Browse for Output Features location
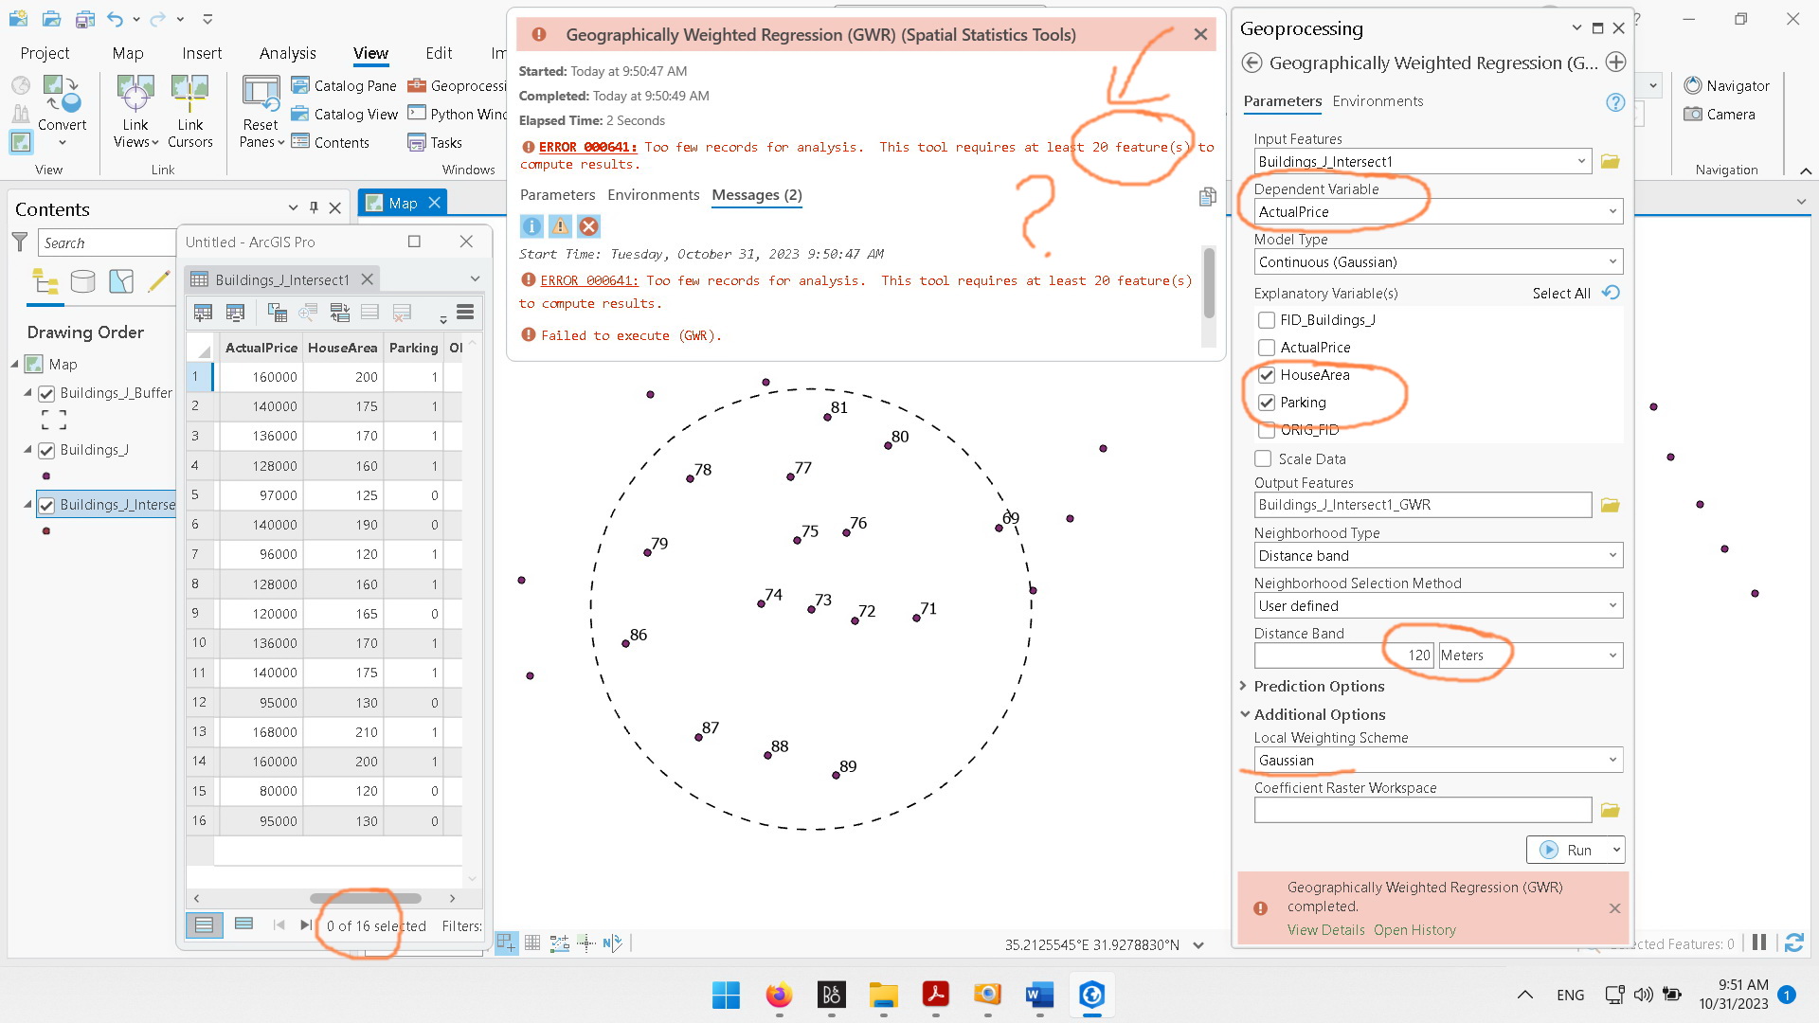Screen dimensions: 1819x1023 tap(1610, 505)
